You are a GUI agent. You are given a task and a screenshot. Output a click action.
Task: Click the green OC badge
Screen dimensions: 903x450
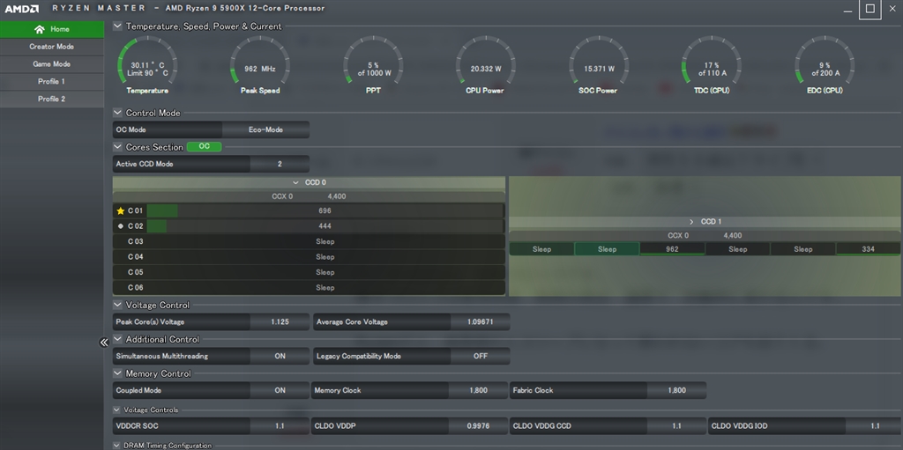204,147
